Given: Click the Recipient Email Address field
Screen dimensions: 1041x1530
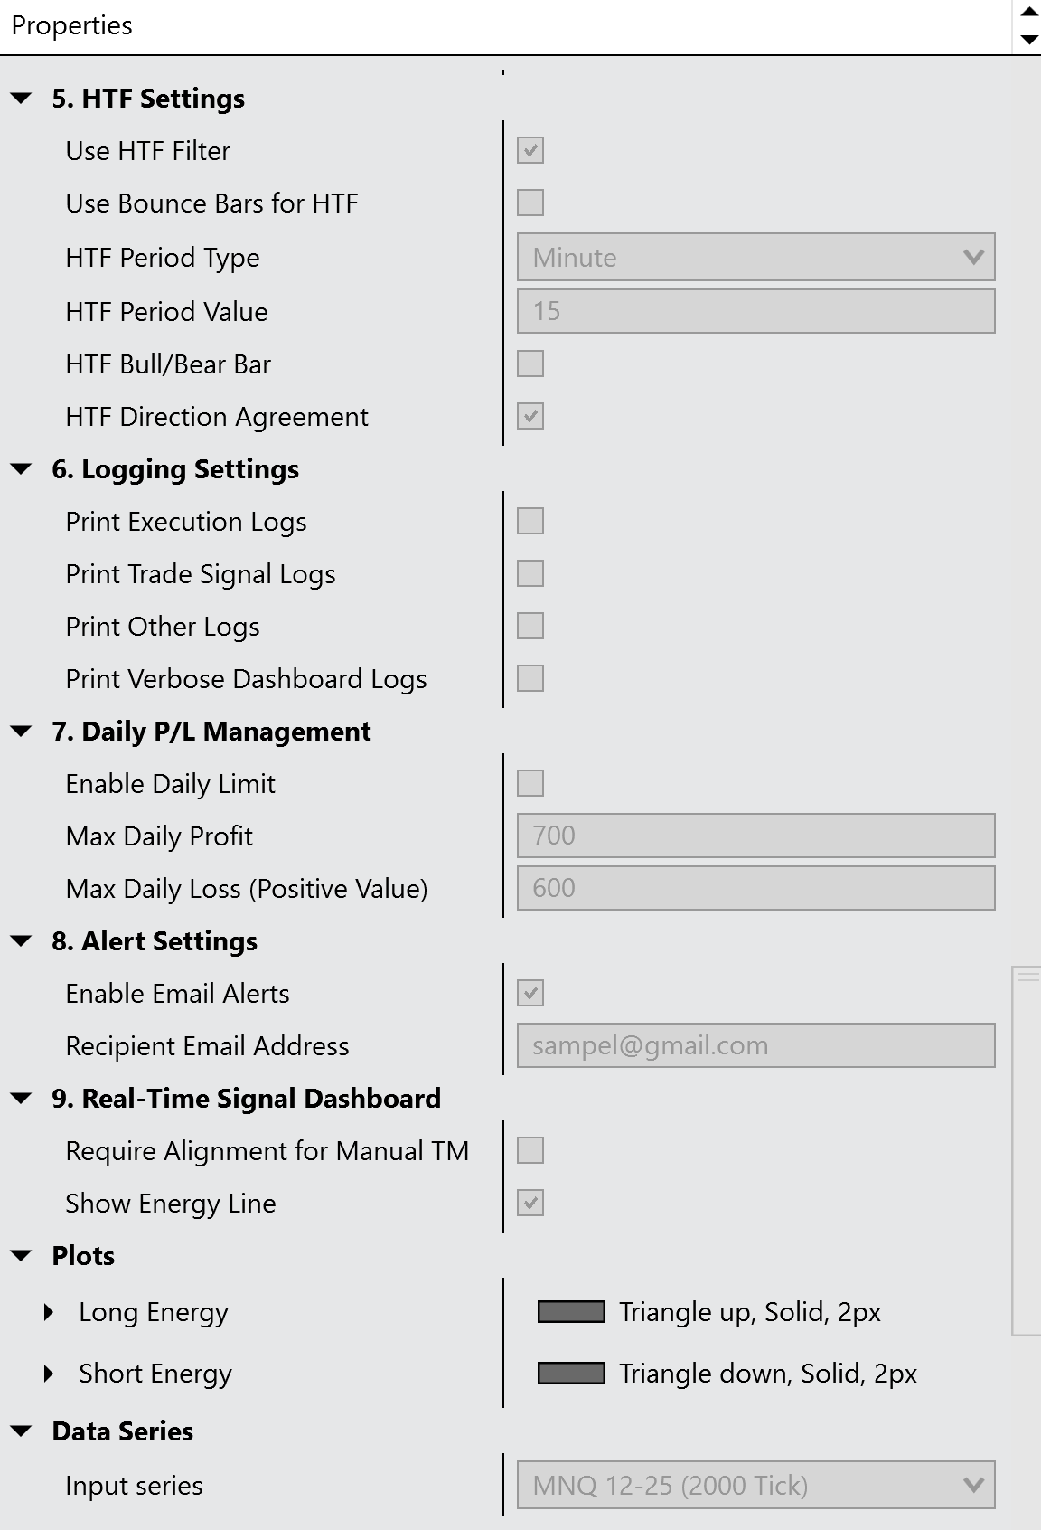Looking at the screenshot, I should [755, 1045].
